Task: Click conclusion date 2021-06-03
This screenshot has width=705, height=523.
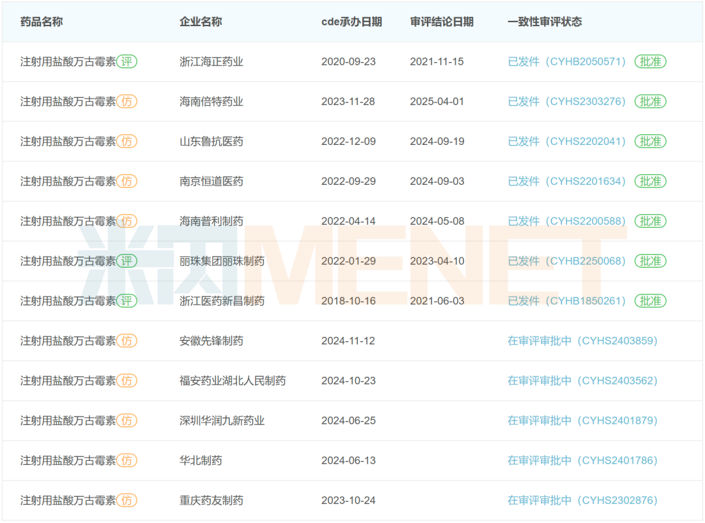Action: tap(437, 301)
